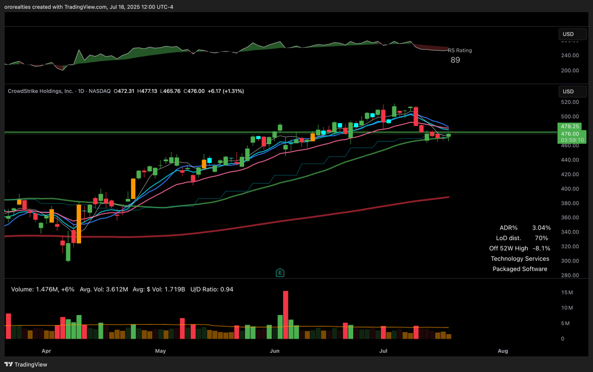593x372 pixels.
Task: Click the 478.25 price axis label
Action: (570, 126)
